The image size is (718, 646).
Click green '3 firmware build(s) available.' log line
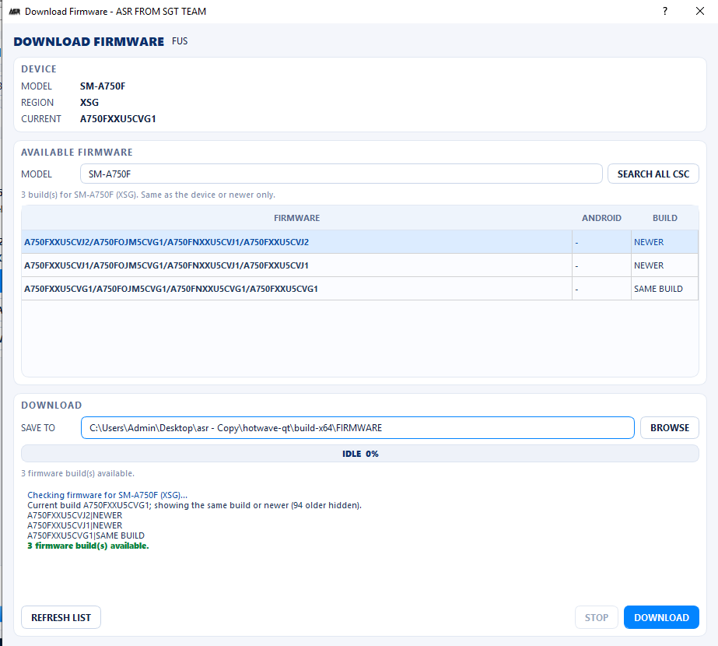[88, 546]
